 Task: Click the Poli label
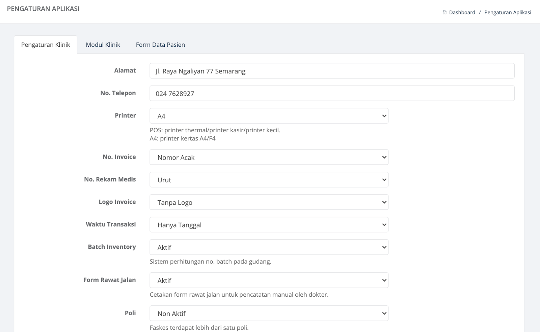pyautogui.click(x=130, y=313)
